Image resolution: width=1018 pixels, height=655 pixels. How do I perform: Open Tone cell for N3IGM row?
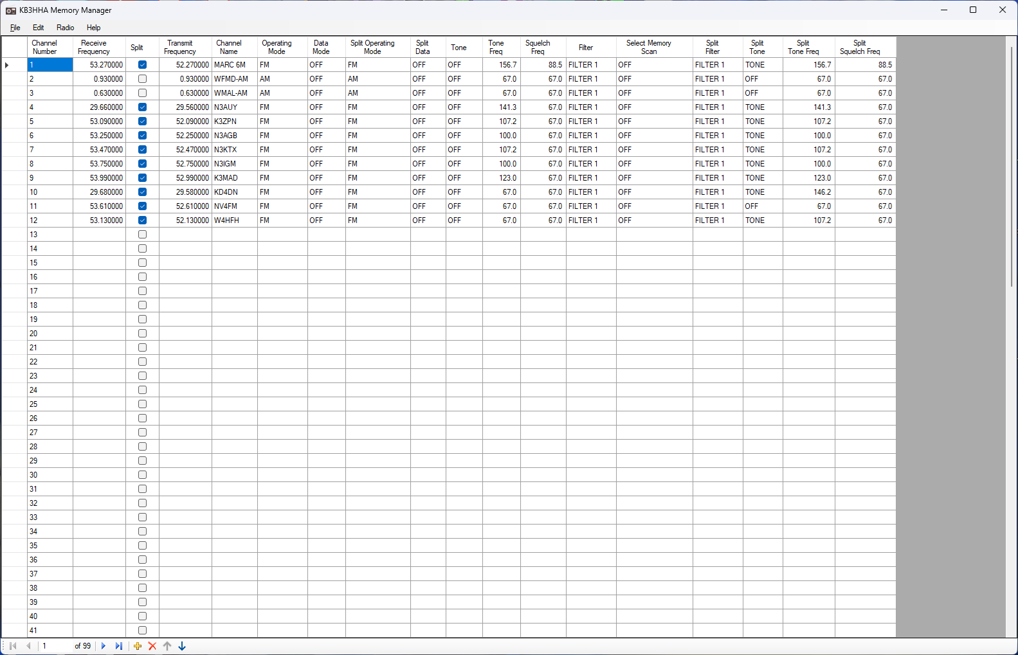tap(464, 164)
